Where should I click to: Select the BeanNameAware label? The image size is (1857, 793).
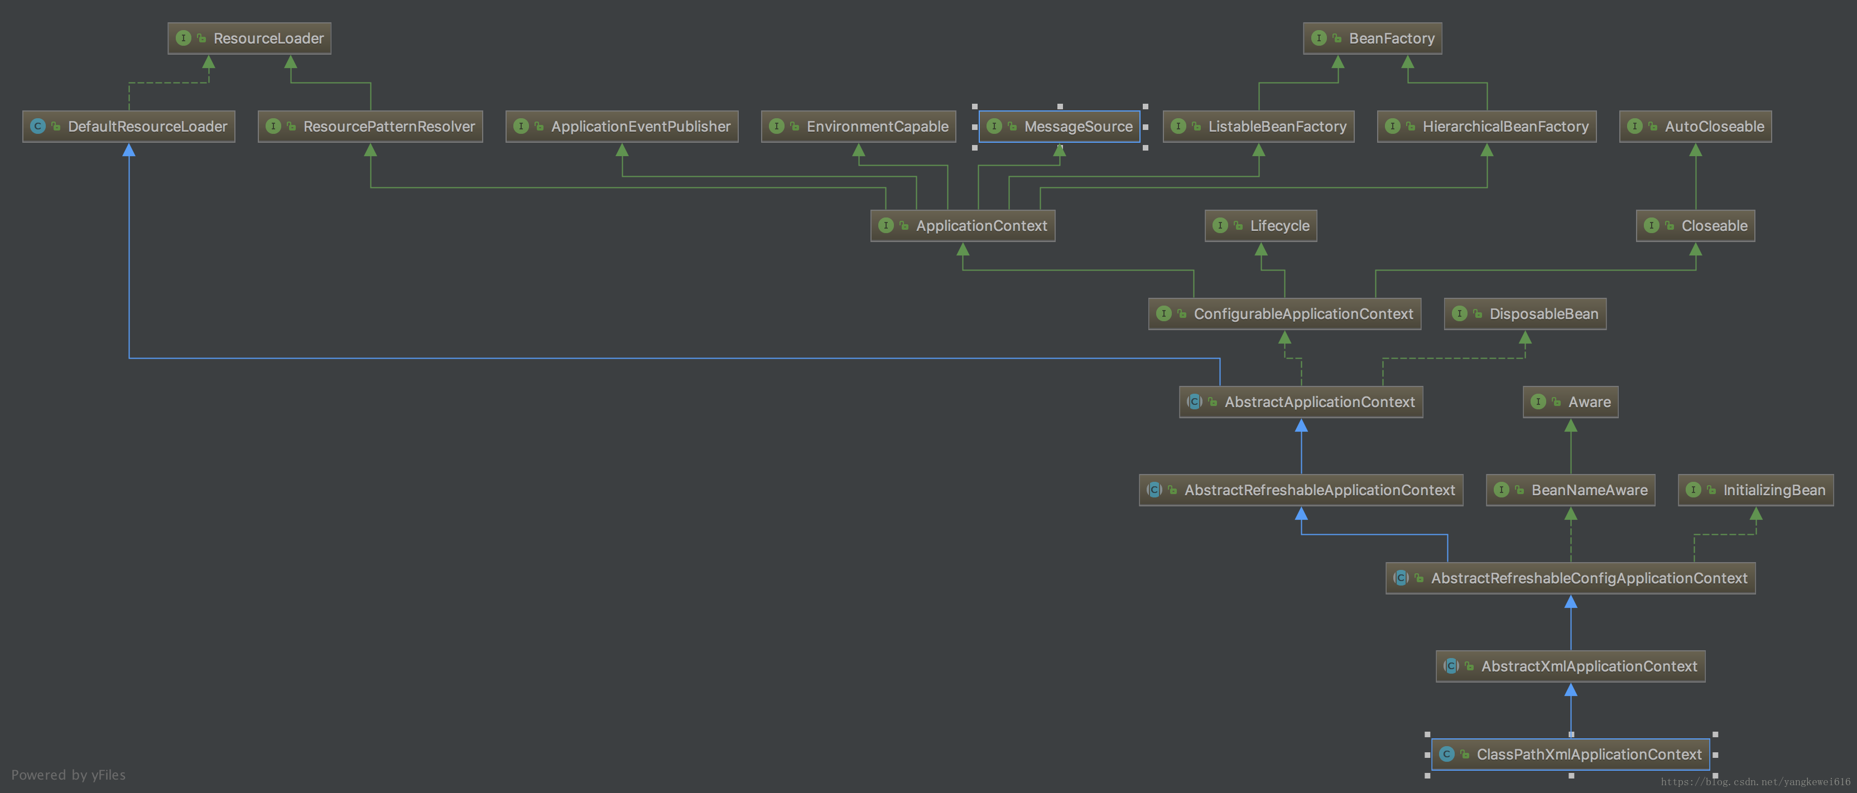[1590, 490]
